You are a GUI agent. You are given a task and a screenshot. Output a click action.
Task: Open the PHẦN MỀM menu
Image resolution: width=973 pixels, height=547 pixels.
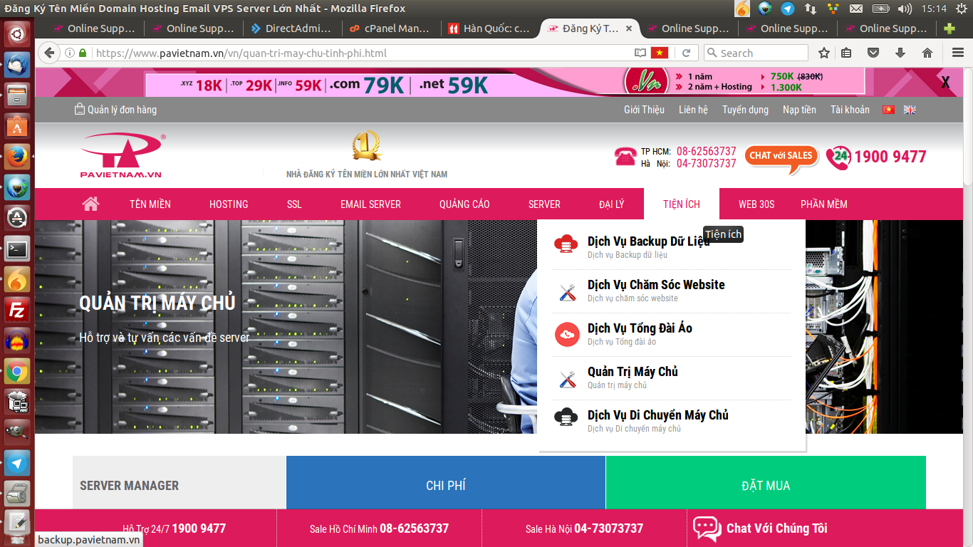pos(824,204)
